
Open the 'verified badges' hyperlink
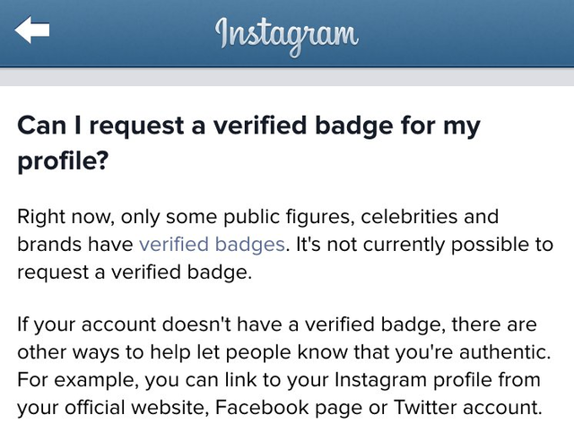pyautogui.click(x=213, y=244)
